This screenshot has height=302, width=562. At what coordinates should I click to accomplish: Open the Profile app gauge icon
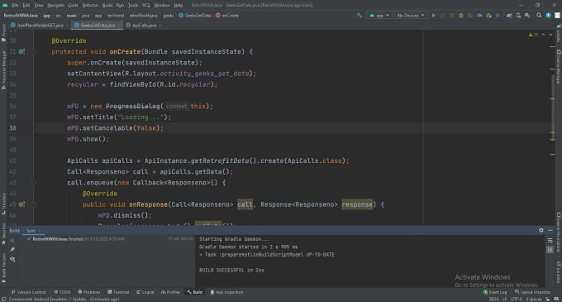point(479,16)
